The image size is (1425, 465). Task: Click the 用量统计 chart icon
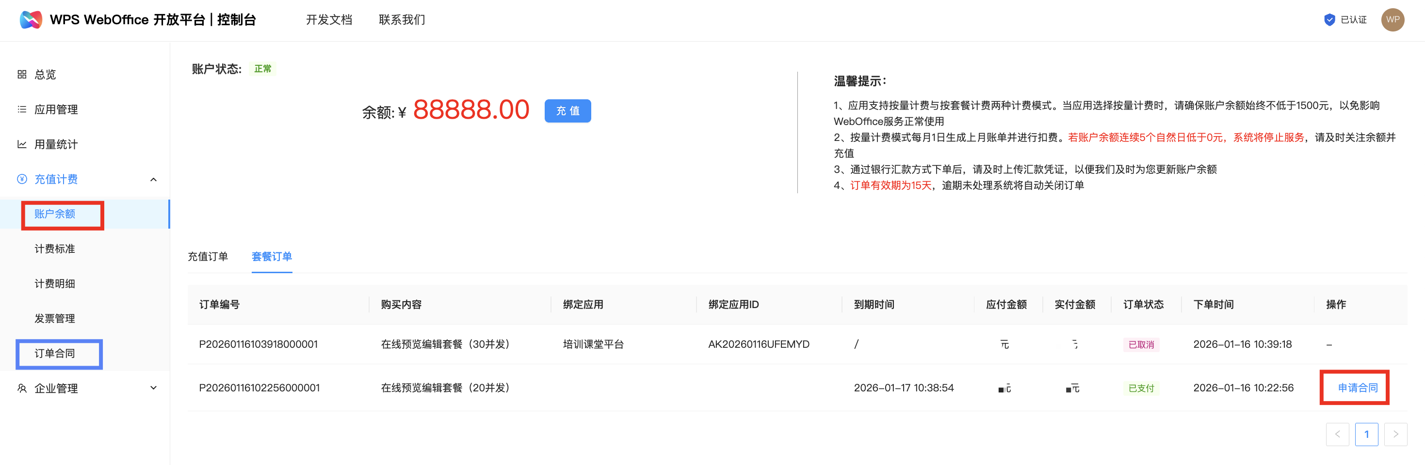point(22,144)
